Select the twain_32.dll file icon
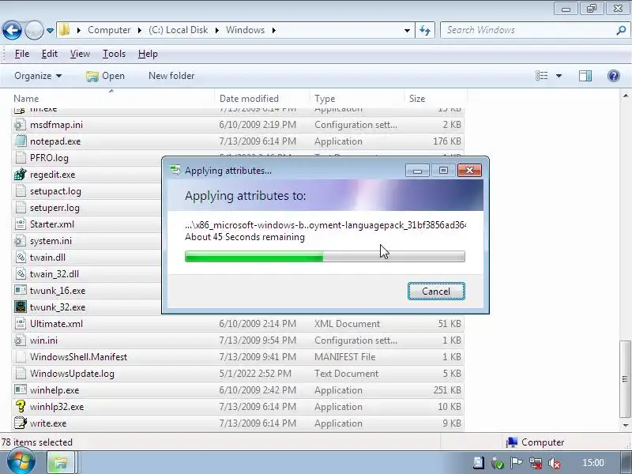 tap(20, 274)
